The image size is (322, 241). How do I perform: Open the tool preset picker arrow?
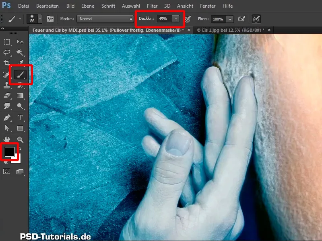(x=20, y=19)
